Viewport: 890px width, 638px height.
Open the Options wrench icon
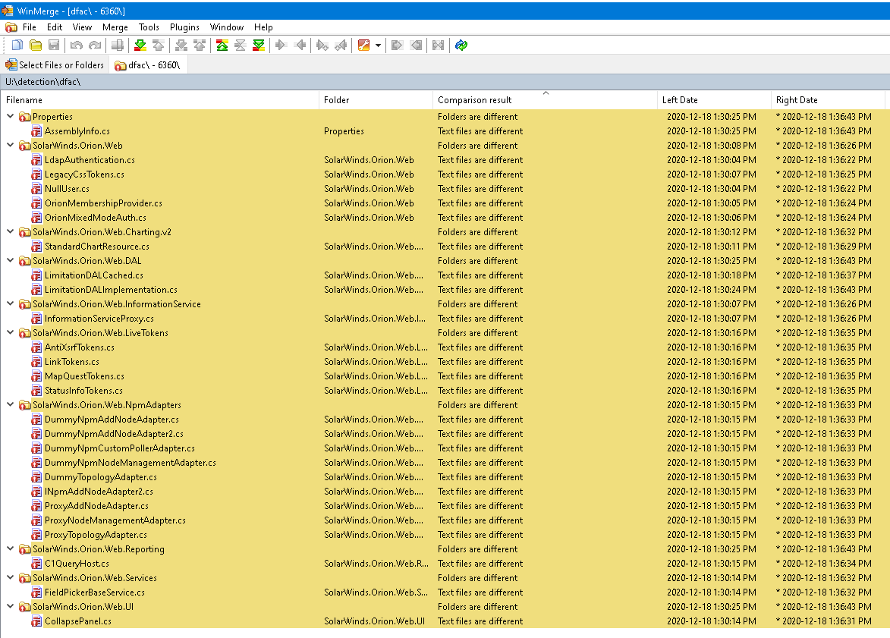363,46
